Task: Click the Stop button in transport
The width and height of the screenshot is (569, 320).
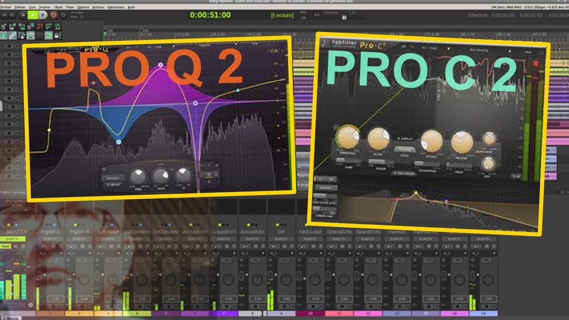Action: 23,15
